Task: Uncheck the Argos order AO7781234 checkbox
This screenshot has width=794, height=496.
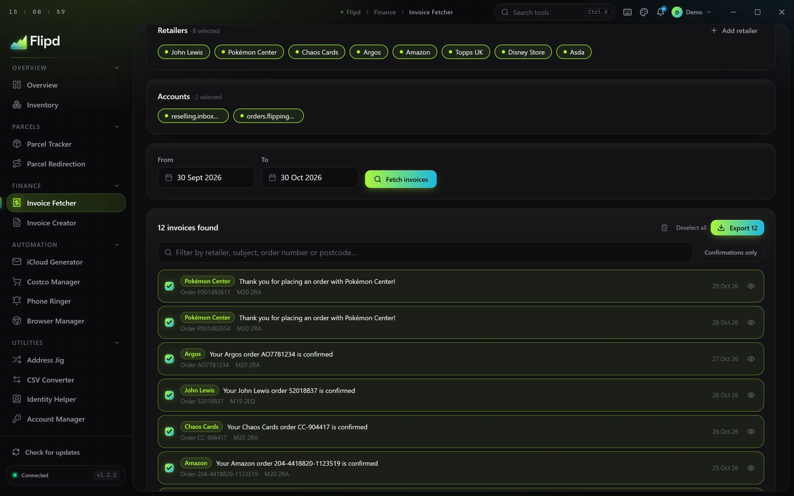Action: [169, 359]
